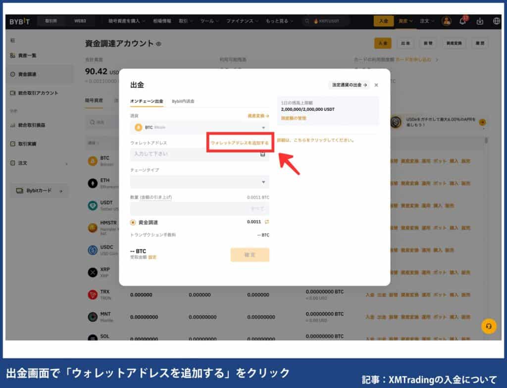507x388 pixels.
Task: Click the header search magnifier icon
Action: point(307,21)
